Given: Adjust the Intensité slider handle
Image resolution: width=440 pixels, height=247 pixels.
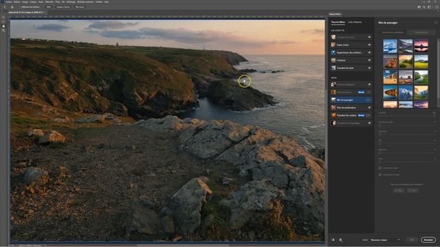Looking at the screenshot, I should click(x=434, y=116).
